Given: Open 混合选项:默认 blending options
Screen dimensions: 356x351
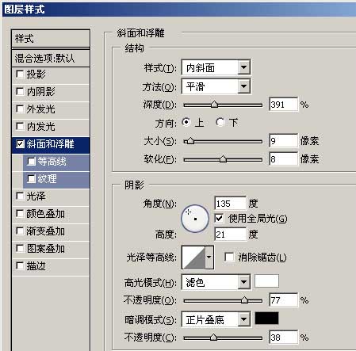Looking at the screenshot, I should pyautogui.click(x=51, y=58).
